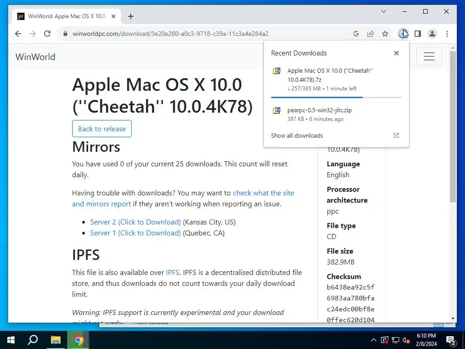This screenshot has height=349, width=465.
Task: Click the ppc architecture value
Action: (x=332, y=212)
